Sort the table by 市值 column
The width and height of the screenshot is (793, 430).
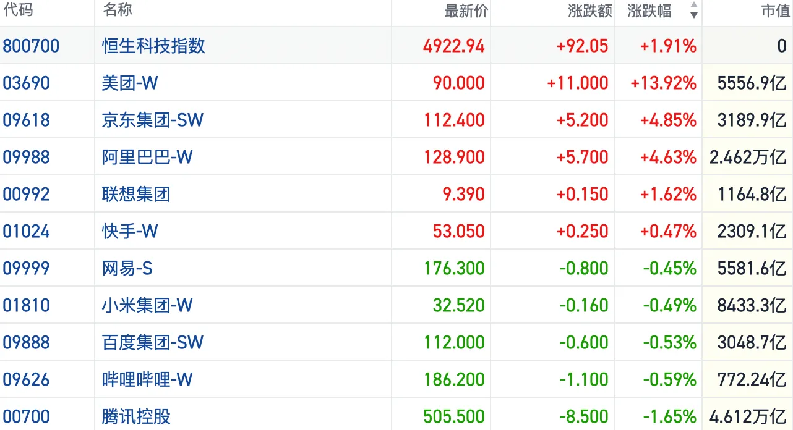click(774, 11)
